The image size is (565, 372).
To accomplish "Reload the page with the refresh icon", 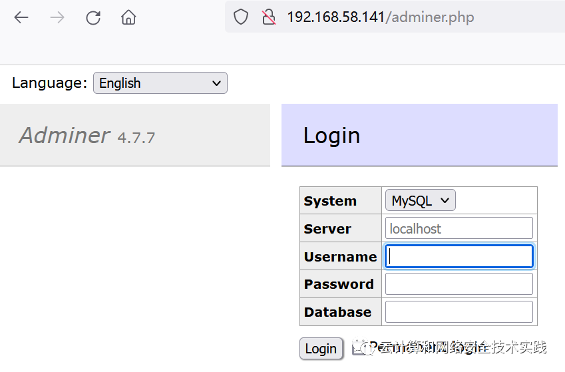I will coord(93,17).
